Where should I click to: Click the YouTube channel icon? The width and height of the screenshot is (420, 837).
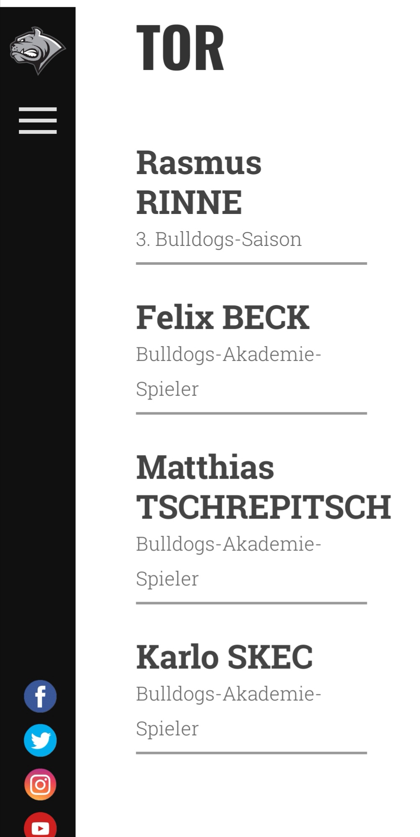(x=40, y=827)
